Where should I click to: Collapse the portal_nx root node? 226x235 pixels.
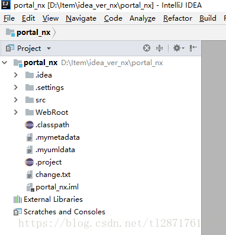5,63
